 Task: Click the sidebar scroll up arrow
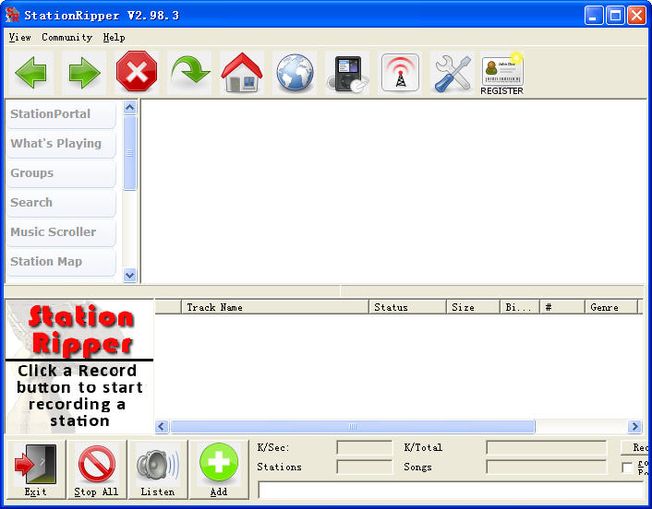(x=129, y=108)
